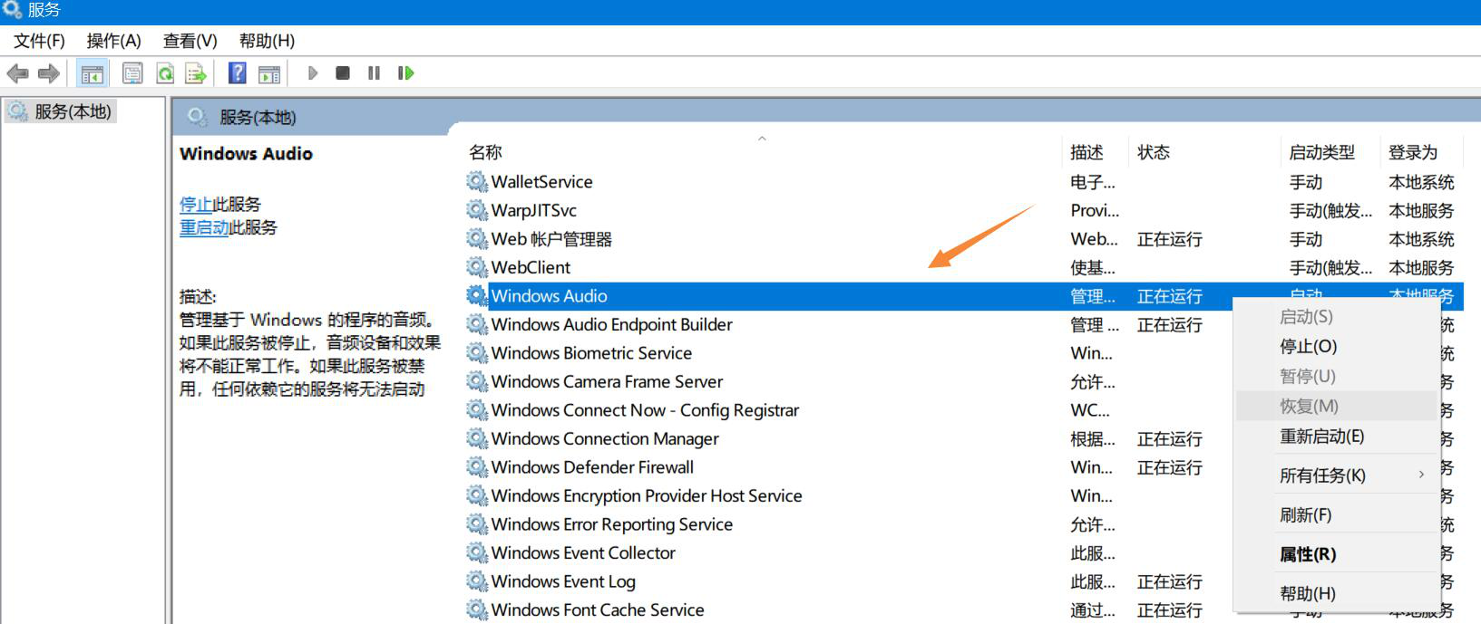Viewport: 1481px width, 624px height.
Task: Select WalletService name text
Action: (541, 182)
